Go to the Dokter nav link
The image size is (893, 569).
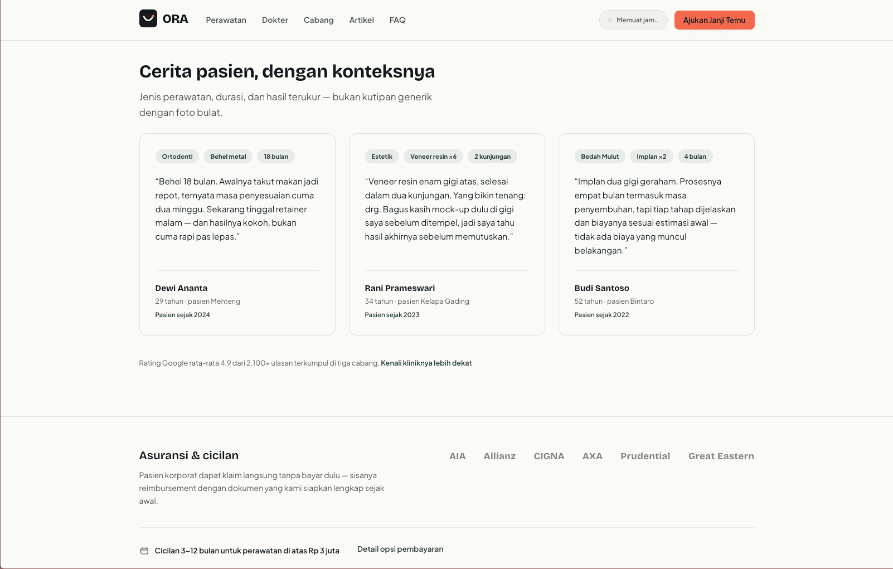(275, 20)
